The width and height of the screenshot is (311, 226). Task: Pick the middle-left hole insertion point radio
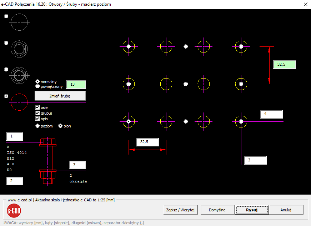pos(129,84)
